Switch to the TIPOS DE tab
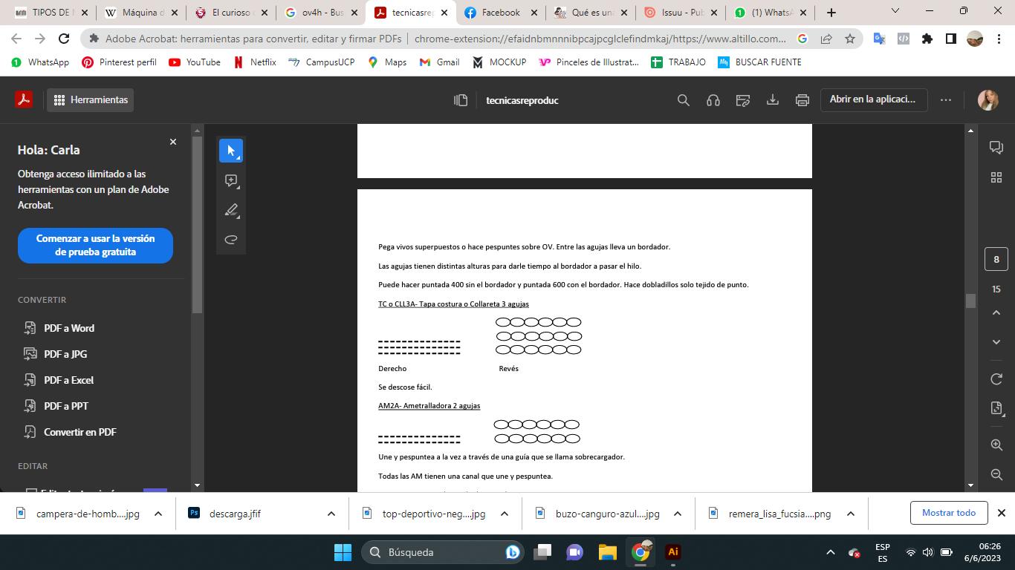The image size is (1015, 570). click(x=51, y=13)
